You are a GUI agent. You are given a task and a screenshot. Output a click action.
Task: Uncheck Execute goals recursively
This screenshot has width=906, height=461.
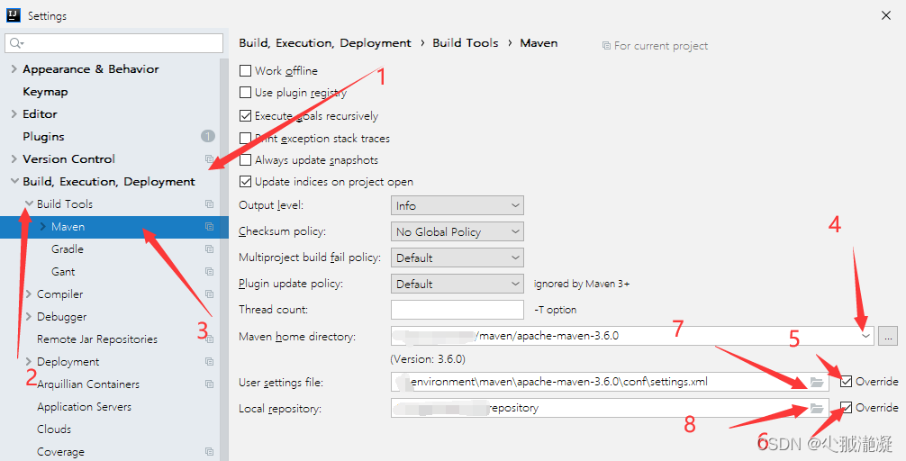(x=245, y=115)
